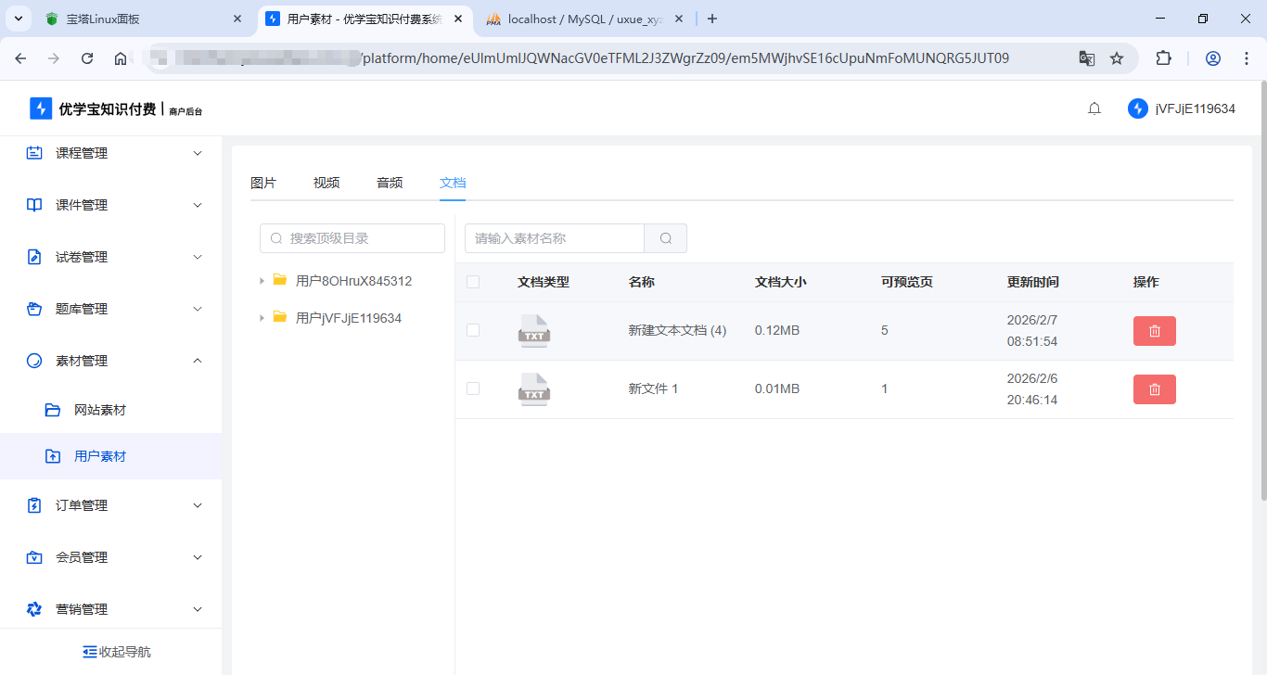The image size is (1267, 675).
Task: Open the 订单管理 dropdown chevron
Action: coord(197,505)
